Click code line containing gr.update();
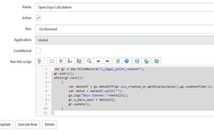Image resolution: width=214 pixels, height=135 pixels. [79, 104]
